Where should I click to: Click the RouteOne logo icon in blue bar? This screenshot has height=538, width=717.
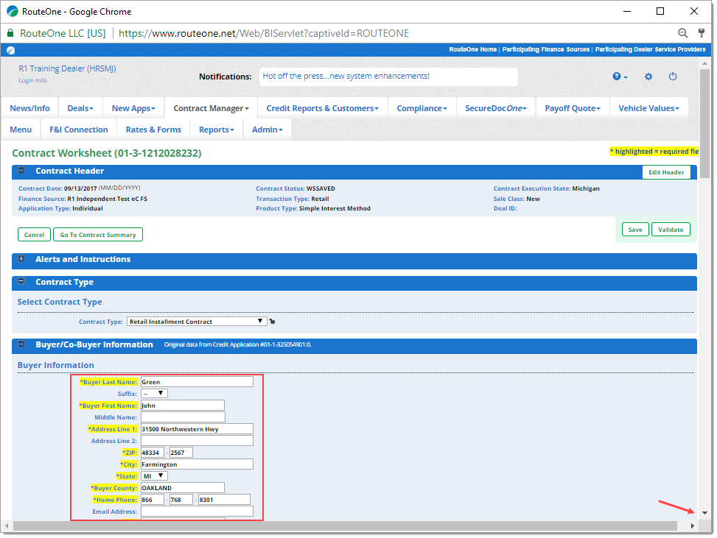10,50
